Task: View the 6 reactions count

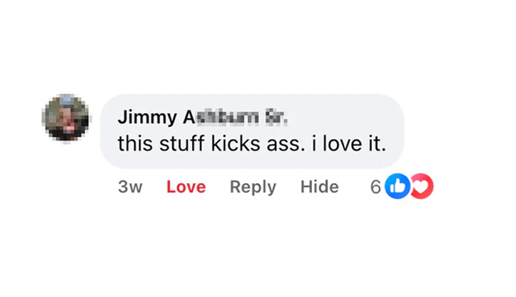Action: pos(375,187)
